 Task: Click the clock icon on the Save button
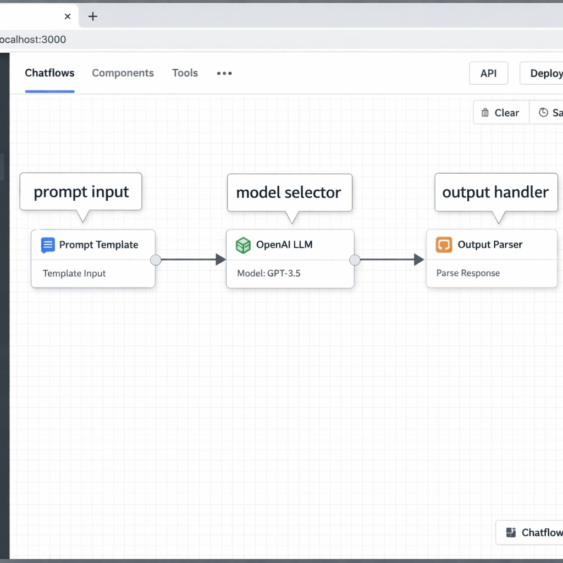[x=543, y=113]
